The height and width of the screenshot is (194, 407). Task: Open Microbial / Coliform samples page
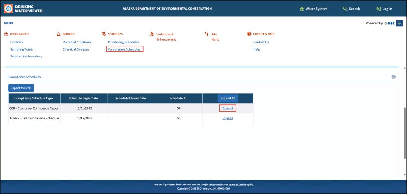pos(77,42)
